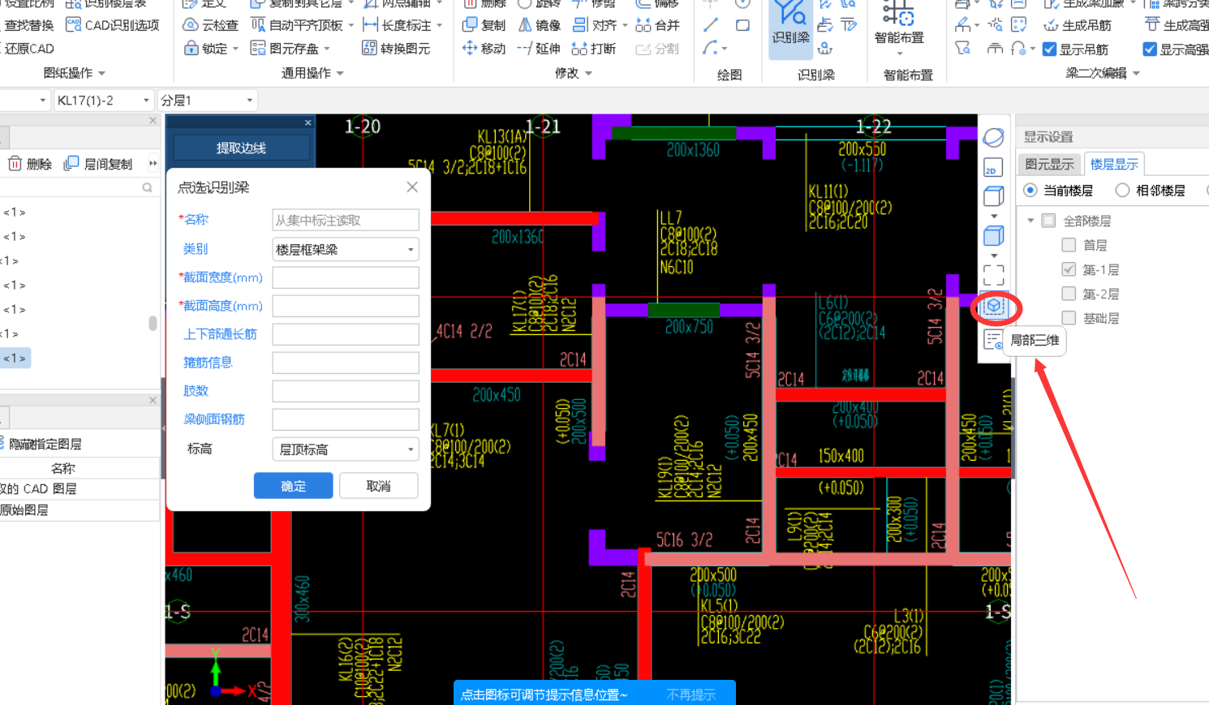
Task: Click 转换图元 convert element tool
Action: pos(396,49)
